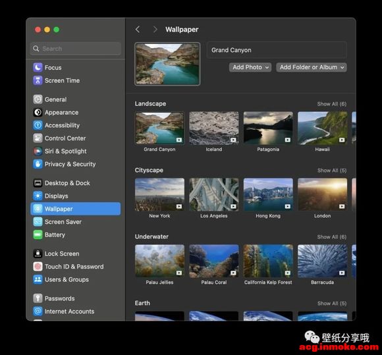
Task: Open the Add Photo dropdown
Action: [250, 67]
